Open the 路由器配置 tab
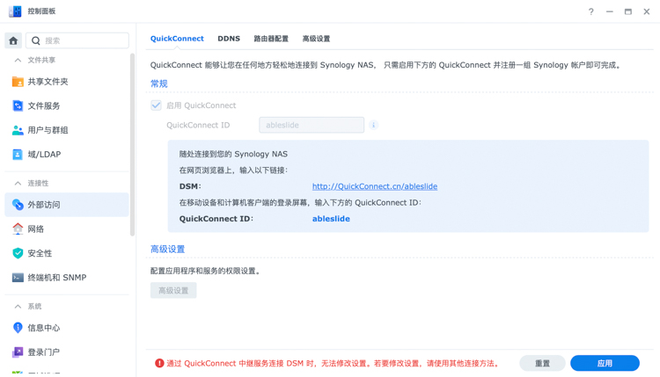Screen dimensions: 660x377 tap(271, 39)
